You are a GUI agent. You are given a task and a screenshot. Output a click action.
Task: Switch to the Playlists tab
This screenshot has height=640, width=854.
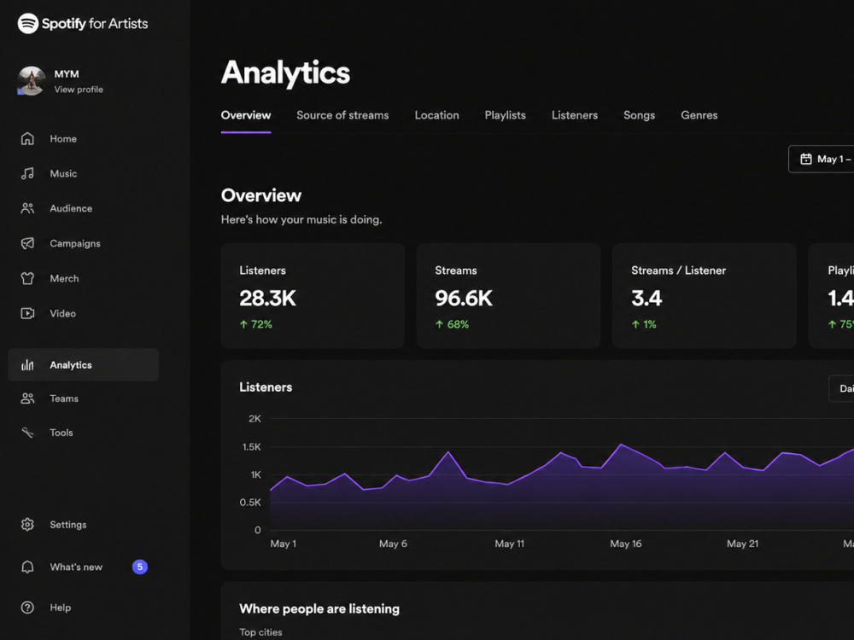(506, 115)
